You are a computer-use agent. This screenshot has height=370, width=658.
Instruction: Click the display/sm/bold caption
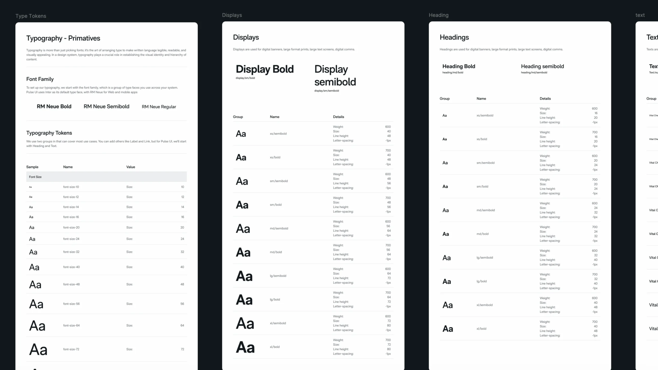click(x=245, y=78)
